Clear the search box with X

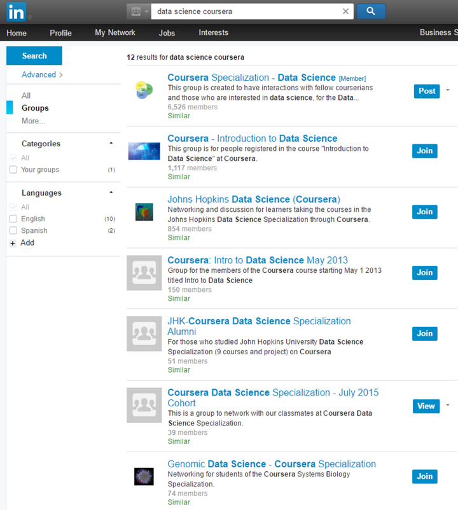(x=345, y=11)
